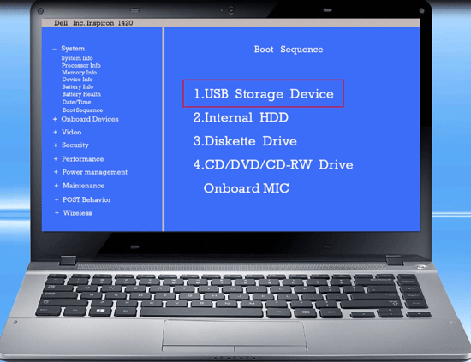Viewport: 471px width, 362px height.
Task: Click the Boot Sequence heading
Action: click(x=289, y=50)
